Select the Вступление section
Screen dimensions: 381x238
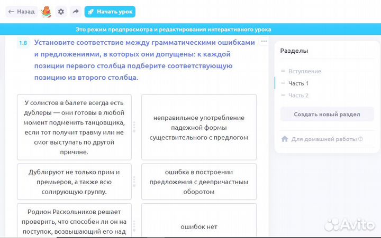point(305,71)
